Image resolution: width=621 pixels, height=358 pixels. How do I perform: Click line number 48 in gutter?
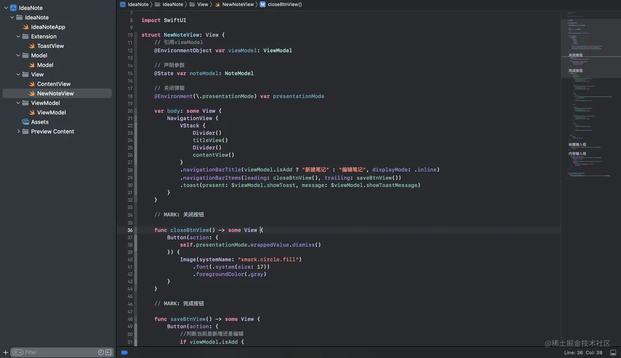[130, 319]
